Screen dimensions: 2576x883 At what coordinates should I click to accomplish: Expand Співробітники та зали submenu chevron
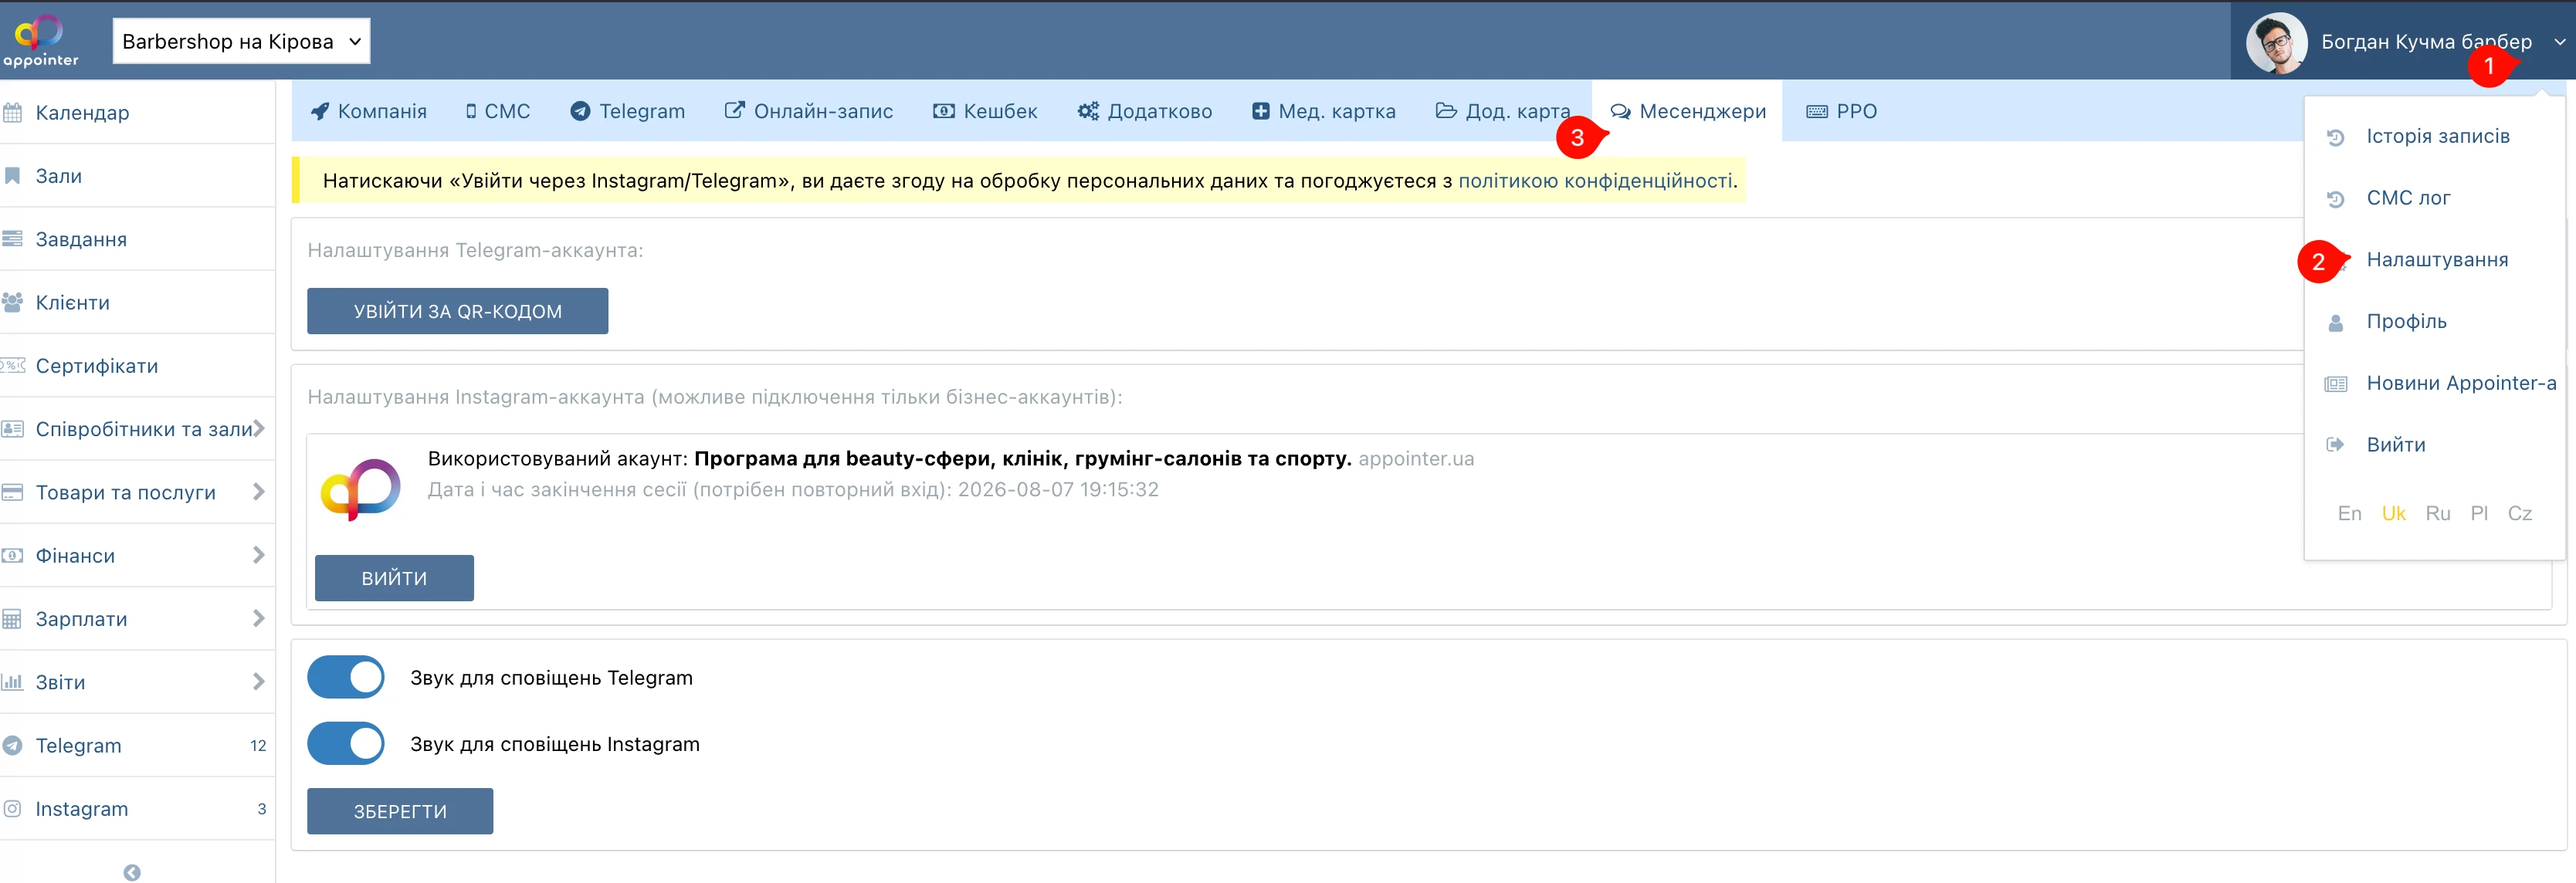pos(259,428)
